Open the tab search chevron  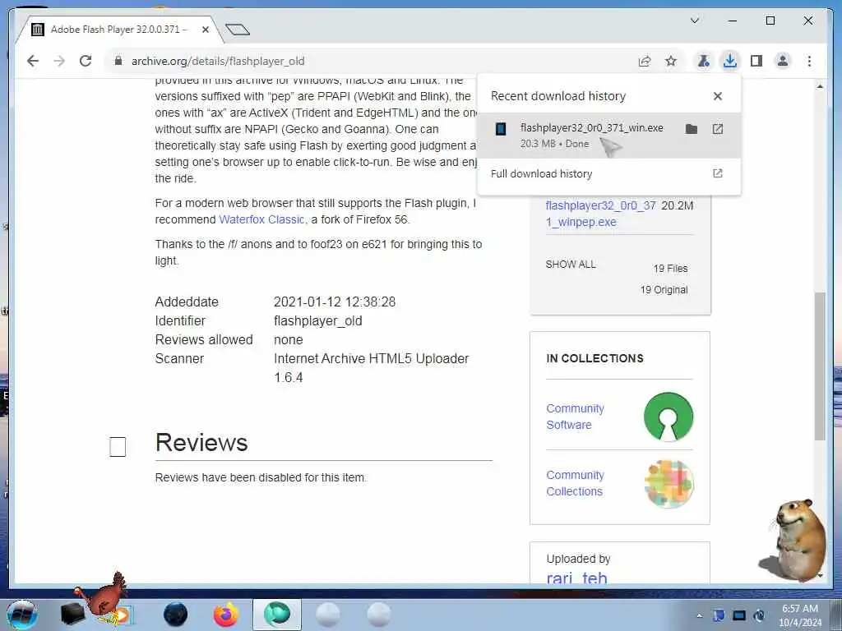(694, 21)
